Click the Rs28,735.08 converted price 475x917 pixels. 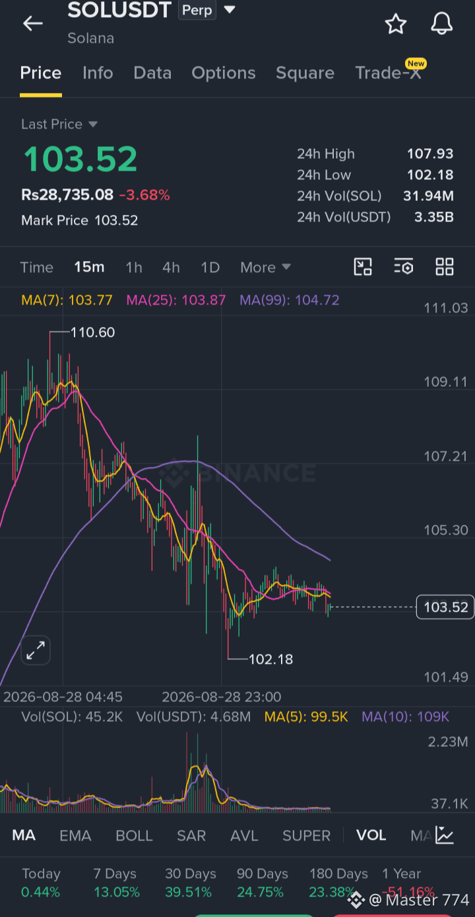[x=67, y=194]
